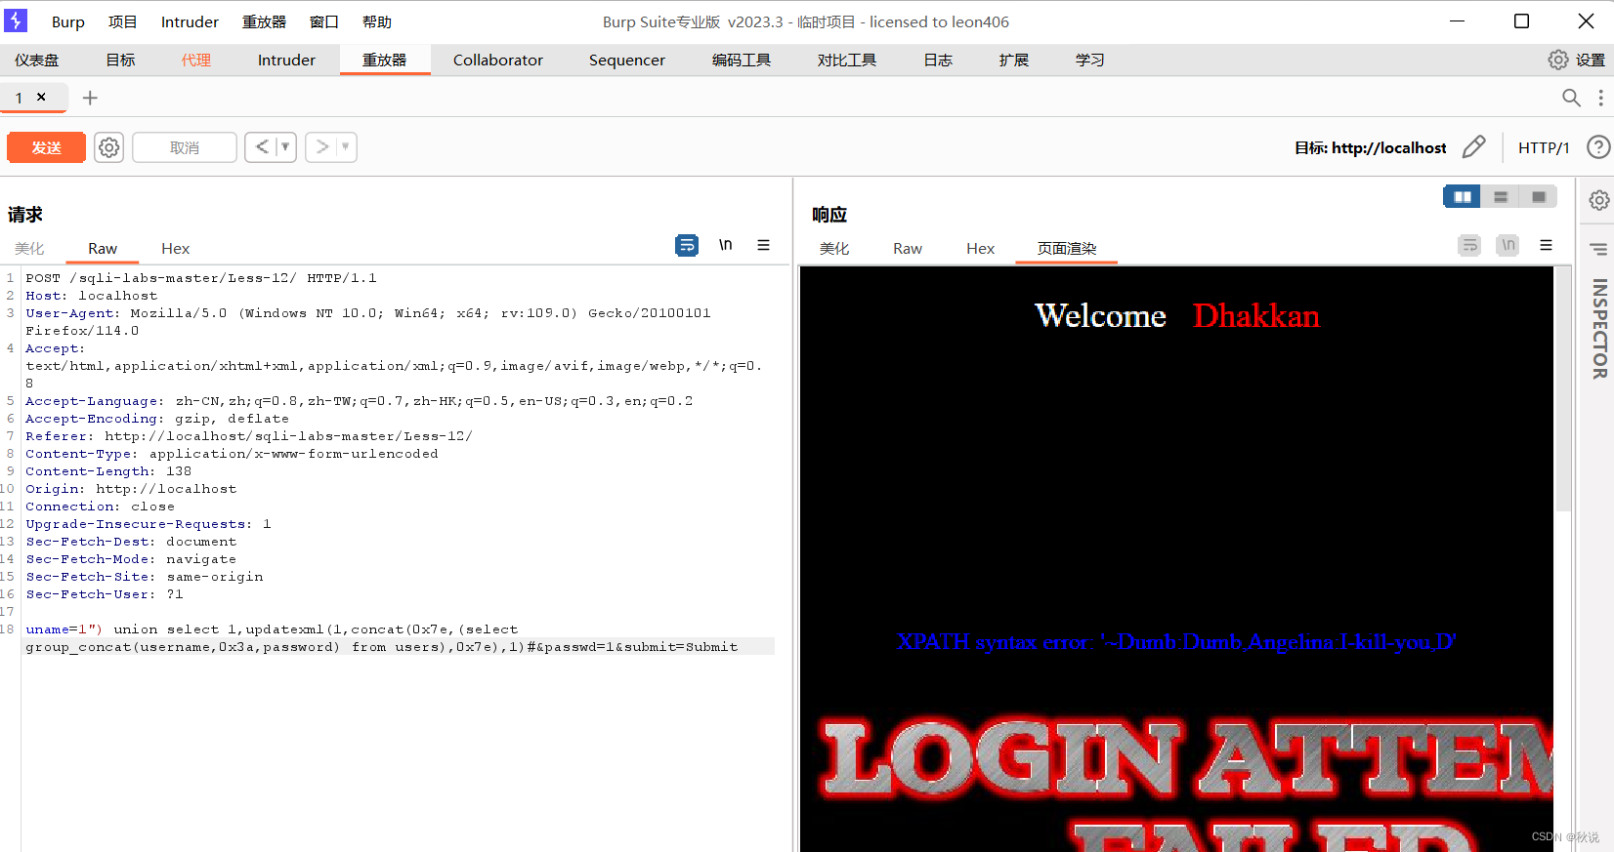The image size is (1614, 852).
Task: Click the Burp Suite lightning logo icon
Action: pyautogui.click(x=16, y=20)
